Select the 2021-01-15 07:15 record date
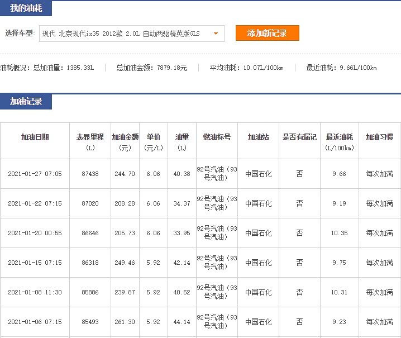This screenshot has width=401, height=338. 35,263
